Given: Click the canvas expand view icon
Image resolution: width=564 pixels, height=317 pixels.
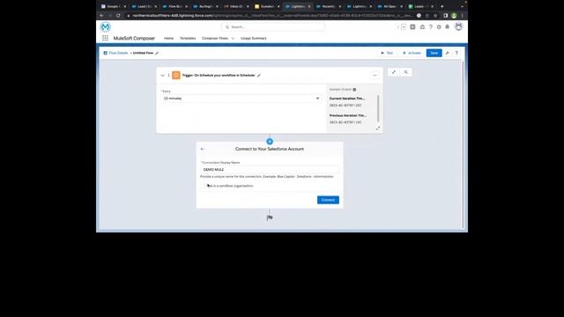Looking at the screenshot, I should (x=394, y=72).
